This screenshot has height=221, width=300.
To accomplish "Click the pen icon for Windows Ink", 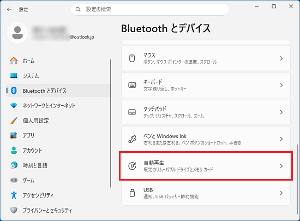I will [x=132, y=139].
